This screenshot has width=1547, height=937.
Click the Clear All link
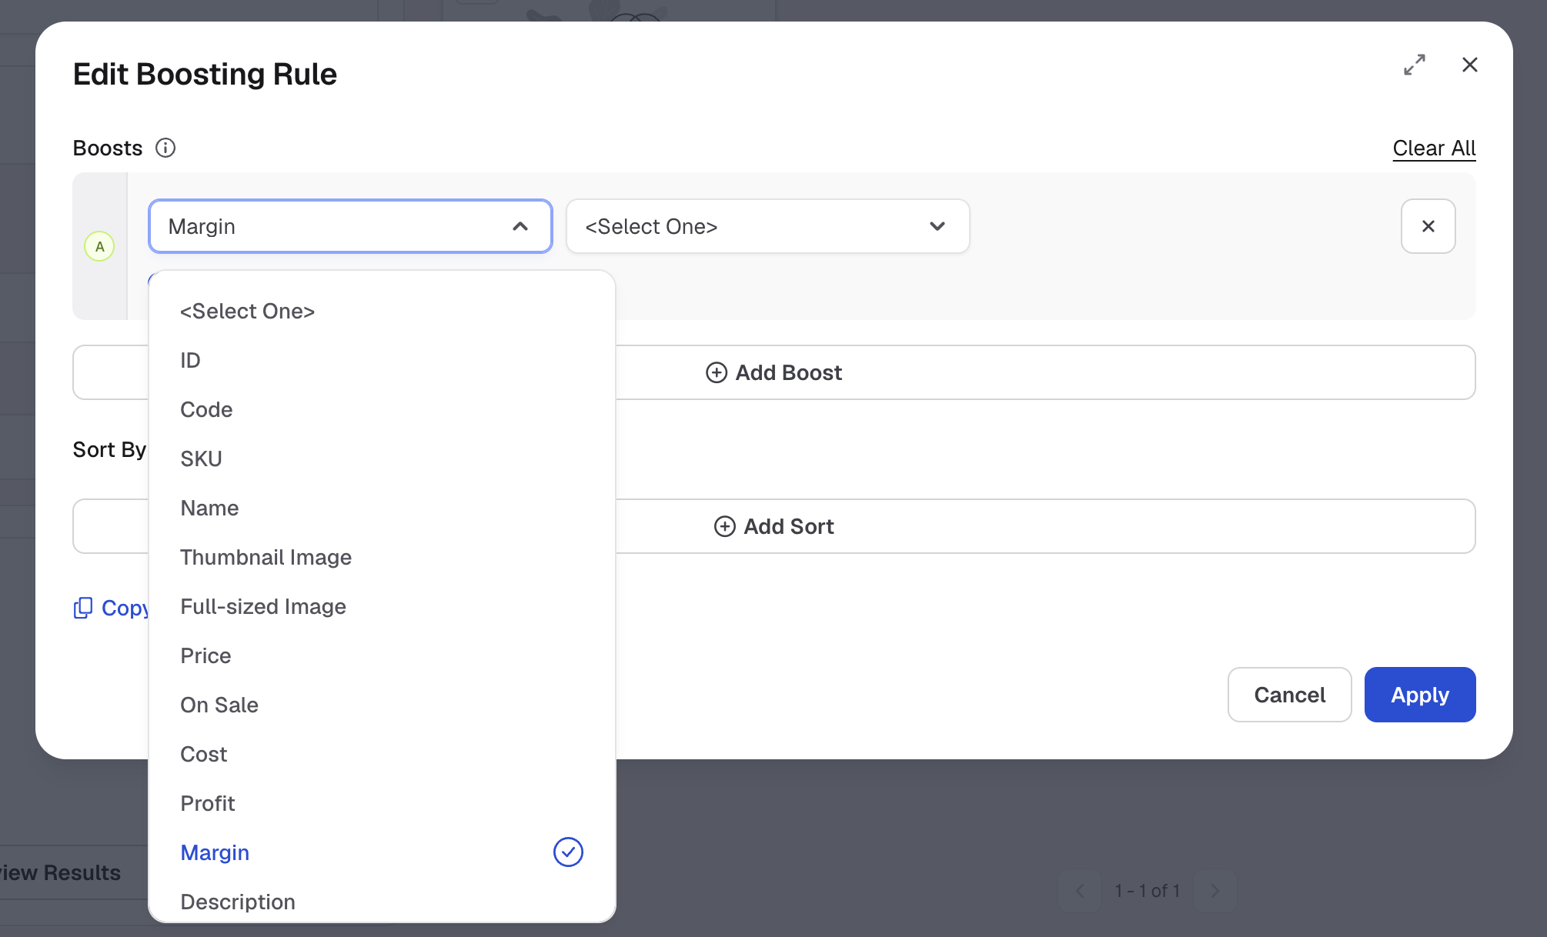point(1434,148)
